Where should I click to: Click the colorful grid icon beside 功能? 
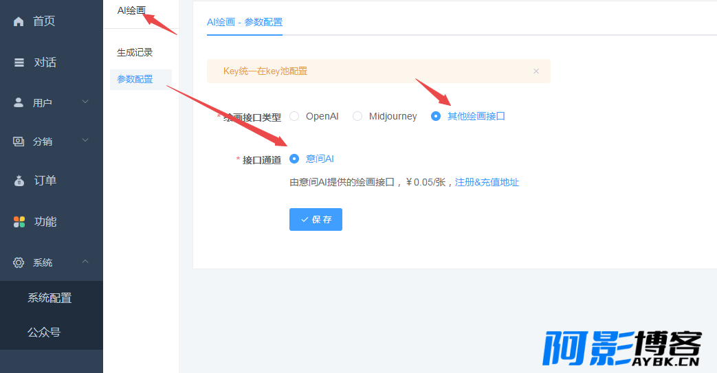click(x=19, y=222)
